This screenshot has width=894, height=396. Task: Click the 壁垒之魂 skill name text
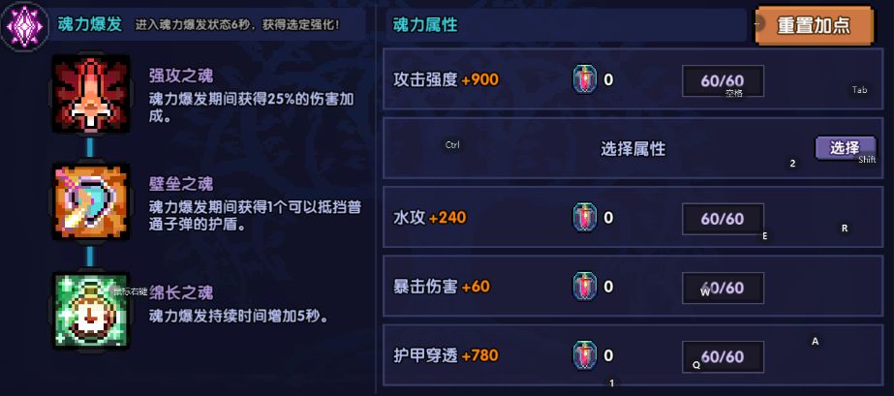coord(180,184)
